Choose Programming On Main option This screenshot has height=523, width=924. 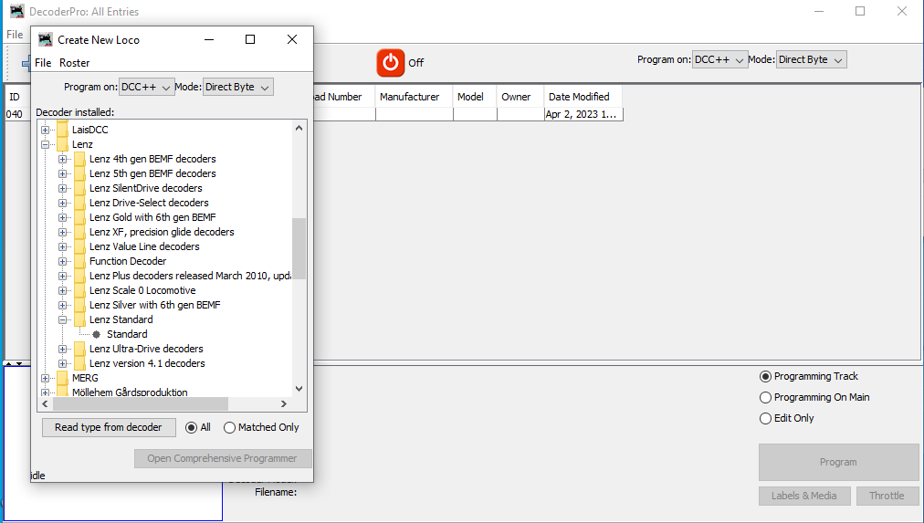765,398
